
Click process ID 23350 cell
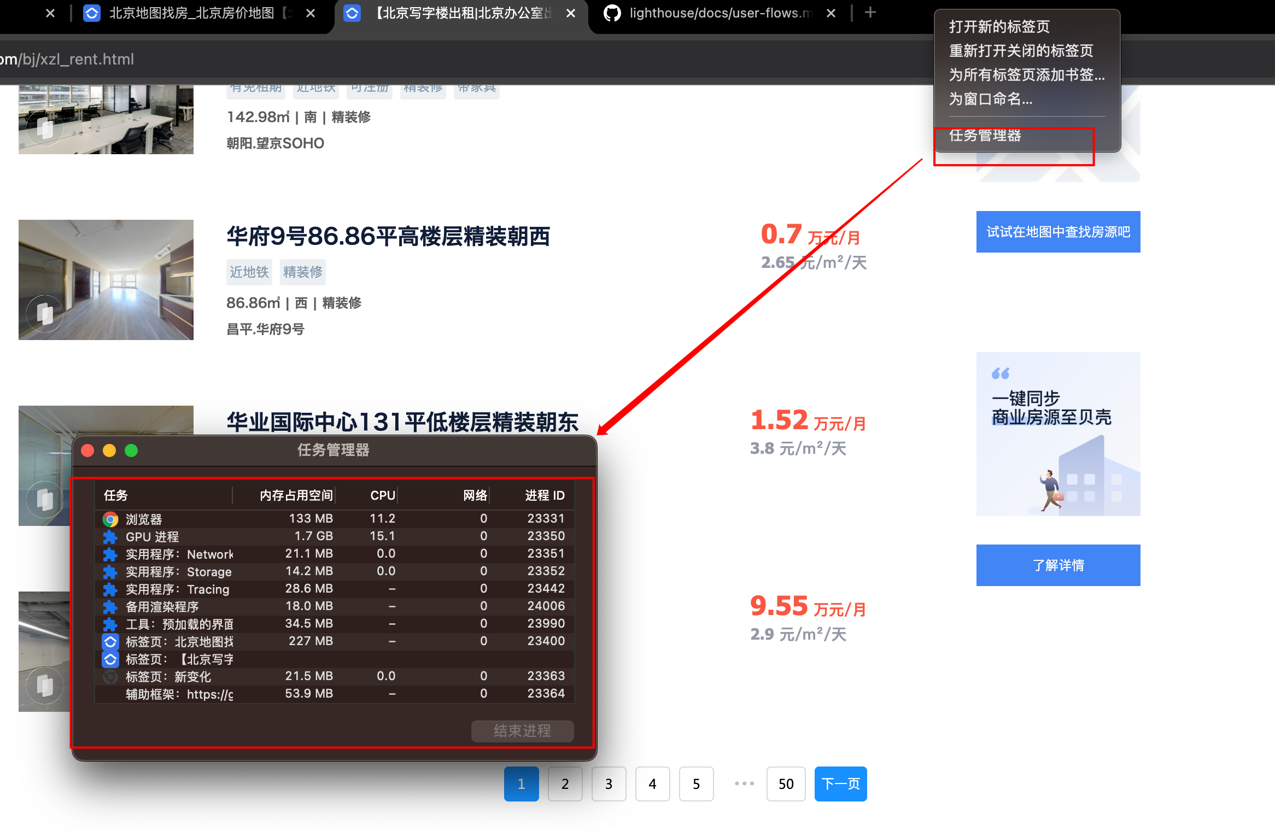click(546, 536)
